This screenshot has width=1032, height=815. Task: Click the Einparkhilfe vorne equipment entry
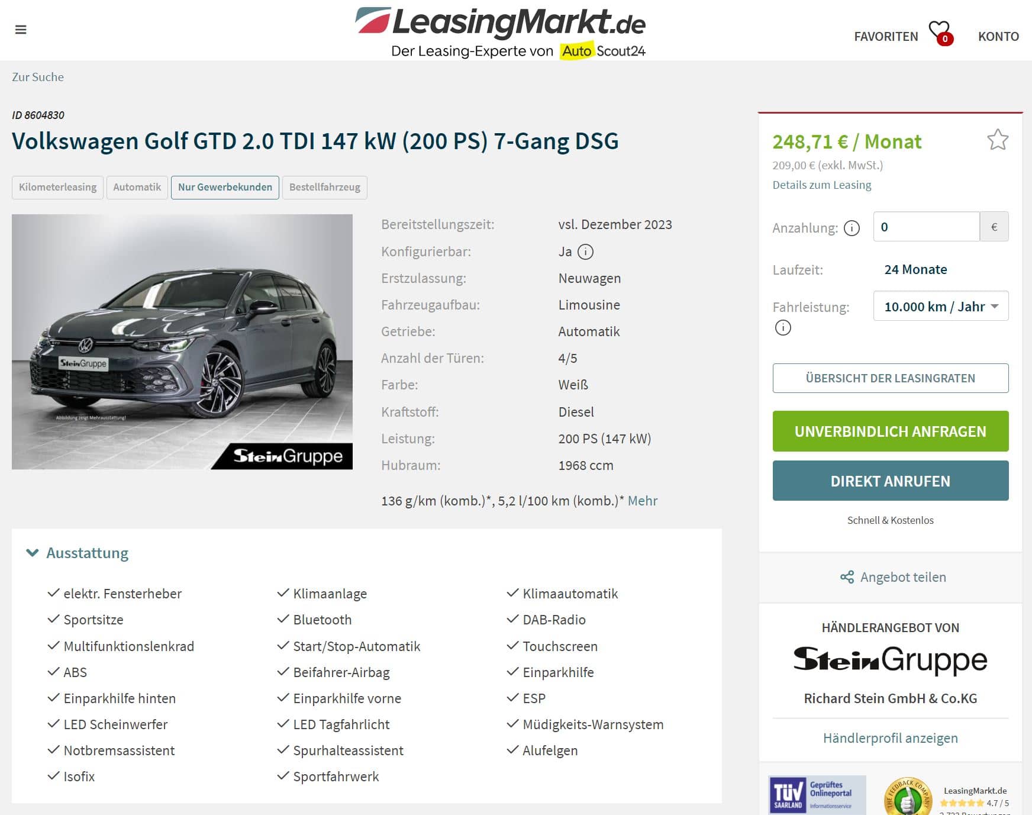(x=347, y=698)
